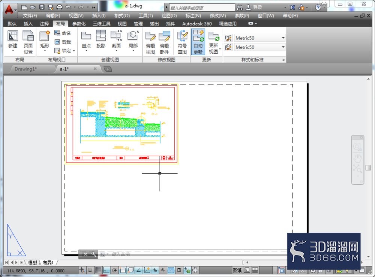Open the 标注(N) menu

pos(193,16)
